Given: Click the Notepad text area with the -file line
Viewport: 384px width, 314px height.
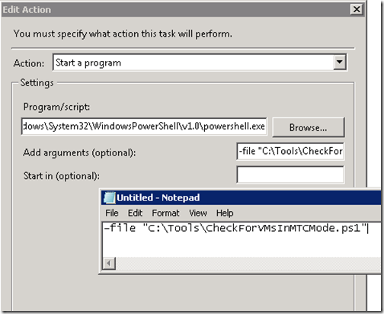Looking at the screenshot, I should pyautogui.click(x=242, y=239).
